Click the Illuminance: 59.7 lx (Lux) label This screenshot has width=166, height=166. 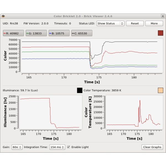tap(20, 90)
